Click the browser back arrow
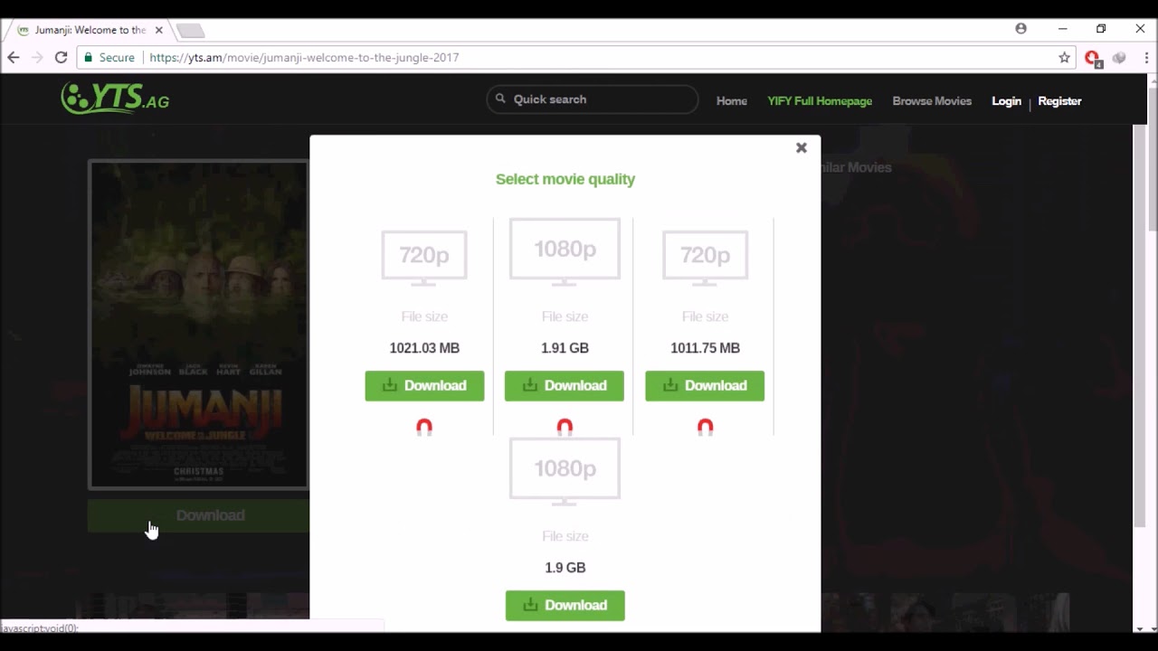 coord(14,57)
